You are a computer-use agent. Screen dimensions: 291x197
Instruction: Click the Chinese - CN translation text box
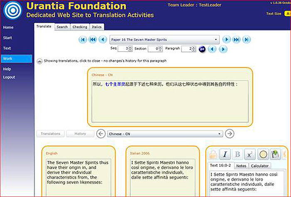click(x=170, y=101)
